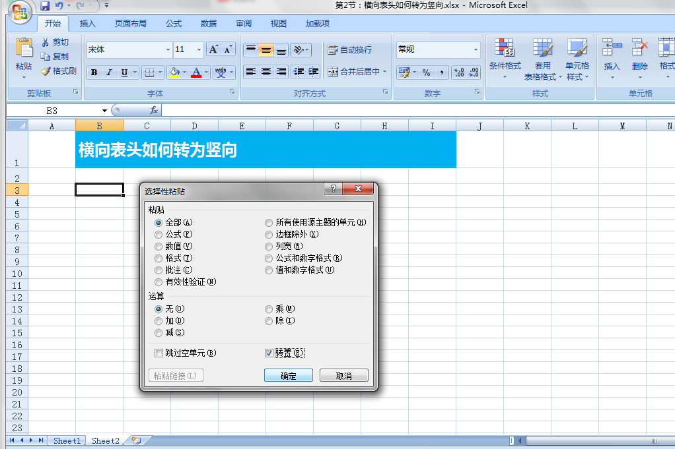Viewport: 675px width, 449px height.
Task: Open 单元格样式 cell styles menu
Action: click(577, 59)
